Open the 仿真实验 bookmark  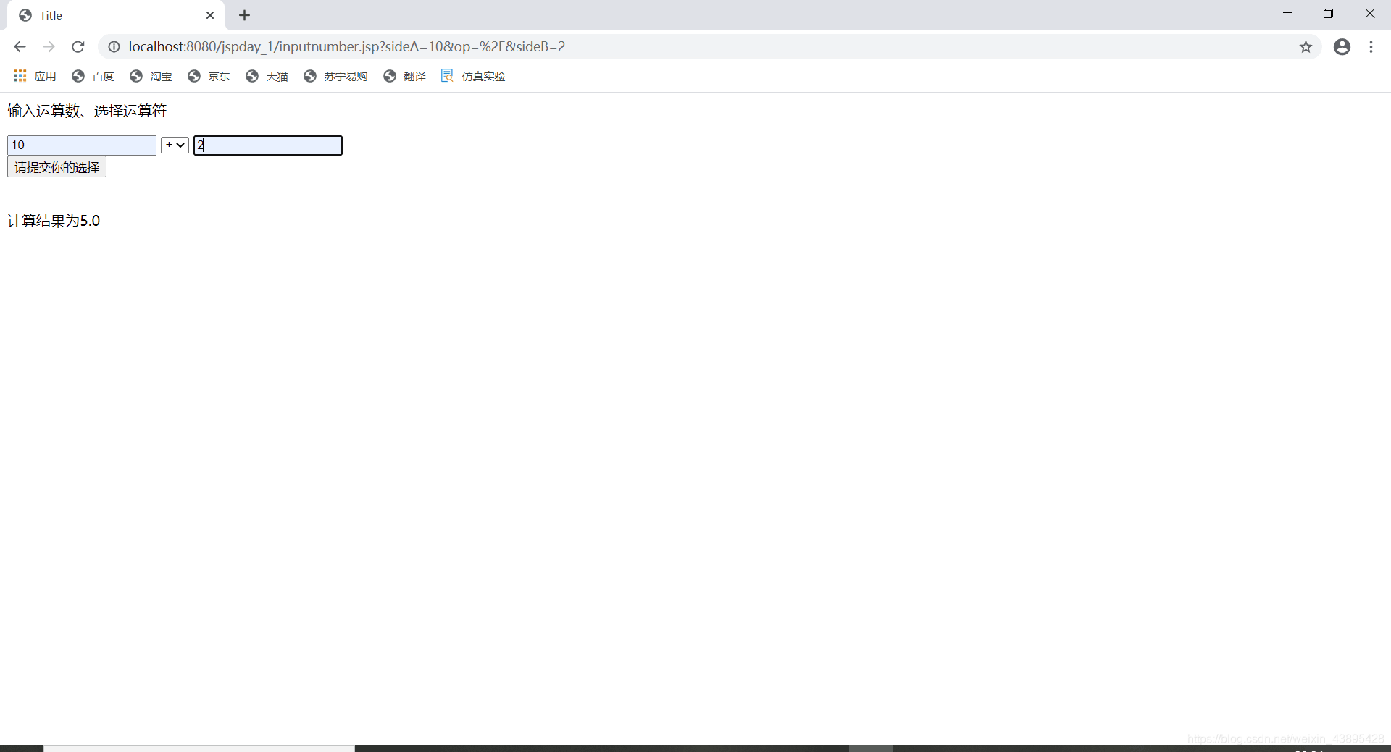pyautogui.click(x=473, y=76)
